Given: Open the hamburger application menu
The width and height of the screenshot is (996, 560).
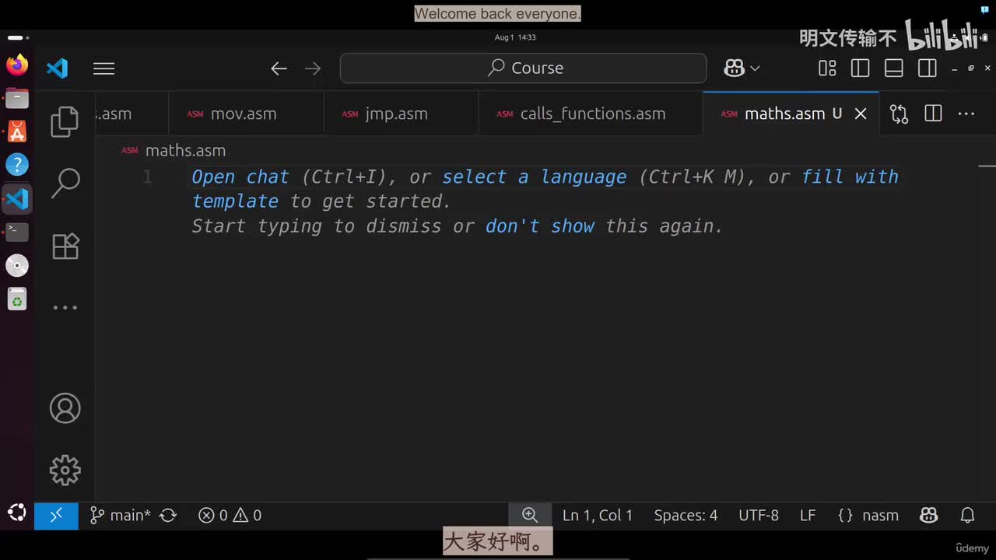Looking at the screenshot, I should pyautogui.click(x=103, y=68).
